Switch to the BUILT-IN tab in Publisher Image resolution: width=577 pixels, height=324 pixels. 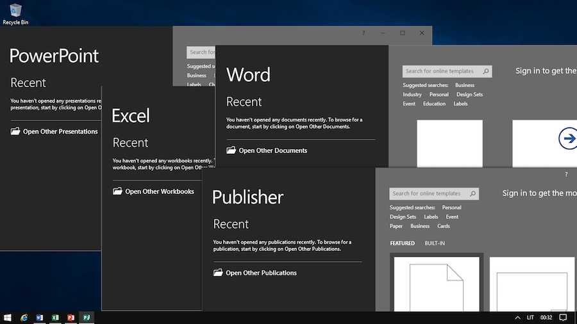435,243
